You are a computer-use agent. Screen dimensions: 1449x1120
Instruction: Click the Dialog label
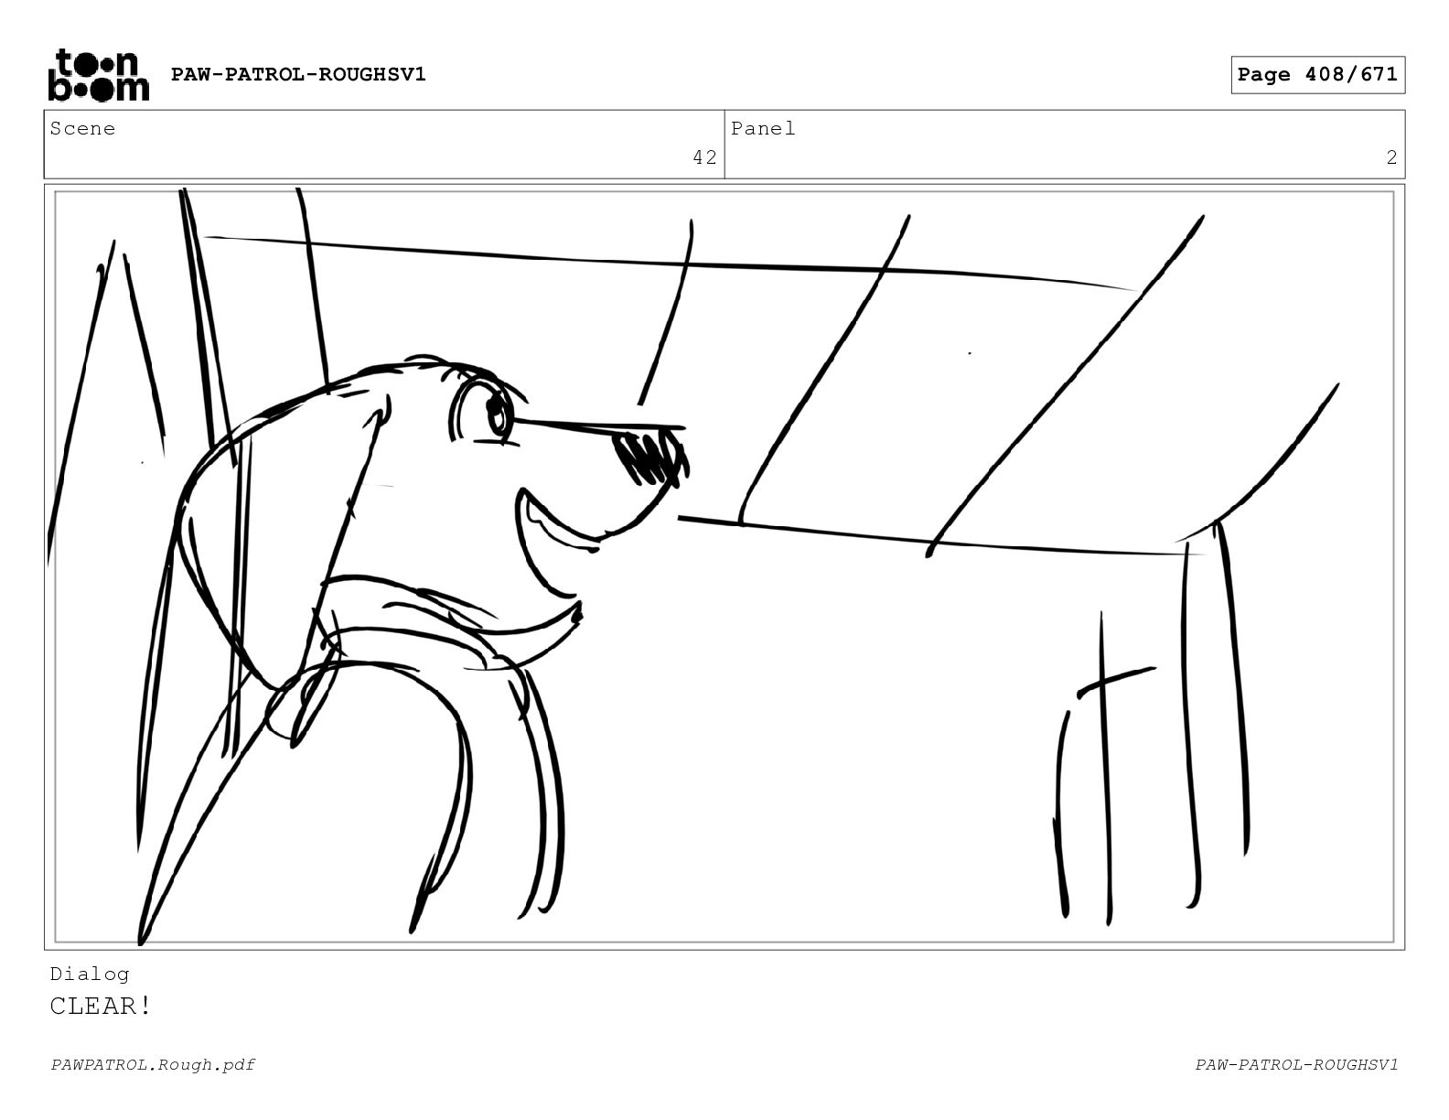coord(90,975)
